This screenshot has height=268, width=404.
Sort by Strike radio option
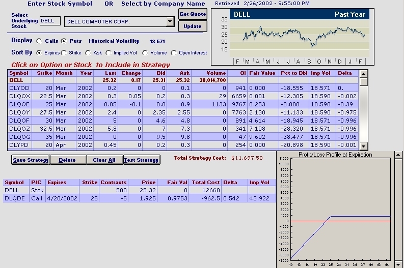point(63,53)
